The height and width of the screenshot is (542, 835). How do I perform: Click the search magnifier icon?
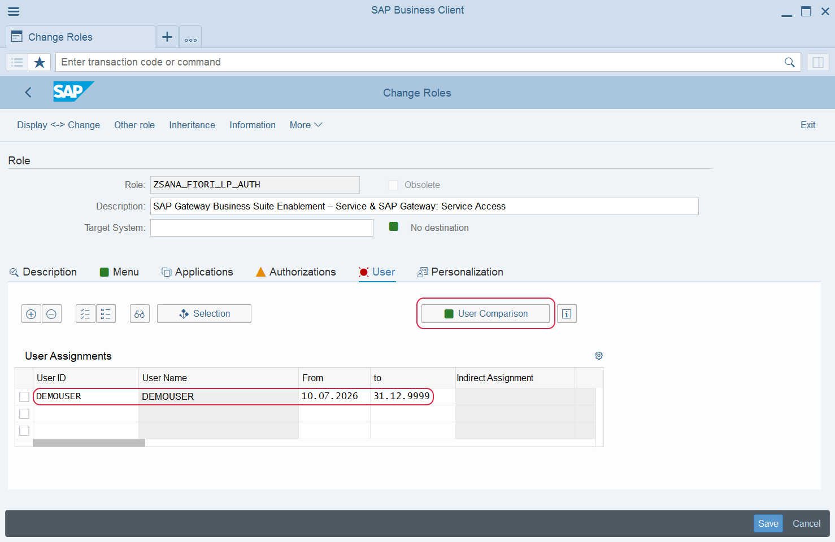[x=789, y=62]
